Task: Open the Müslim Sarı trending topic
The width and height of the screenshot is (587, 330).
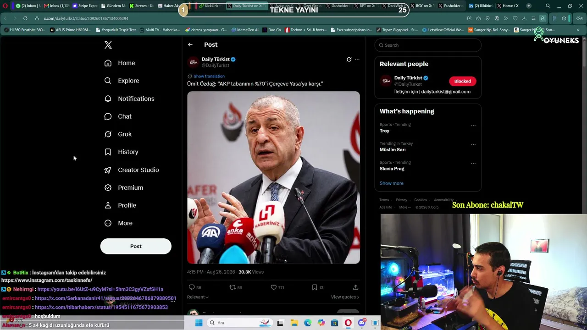Action: pyautogui.click(x=393, y=150)
